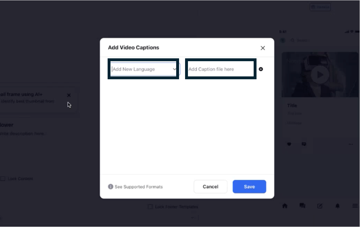Screen dimensions: 360x227
Task: Click the comment icon under preview post
Action: click(304, 144)
